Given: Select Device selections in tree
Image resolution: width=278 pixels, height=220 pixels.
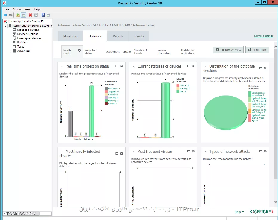Looking at the screenshot, I should tap(28, 34).
